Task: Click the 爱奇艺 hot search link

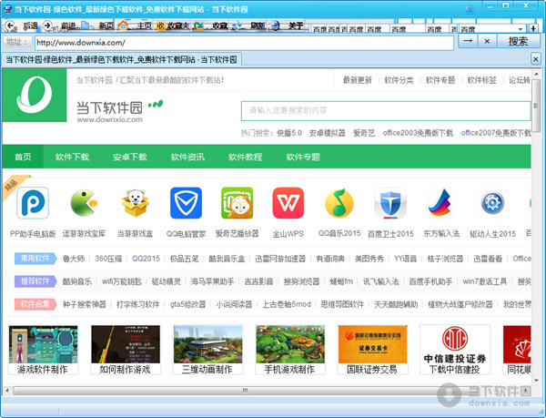Action: (x=364, y=133)
